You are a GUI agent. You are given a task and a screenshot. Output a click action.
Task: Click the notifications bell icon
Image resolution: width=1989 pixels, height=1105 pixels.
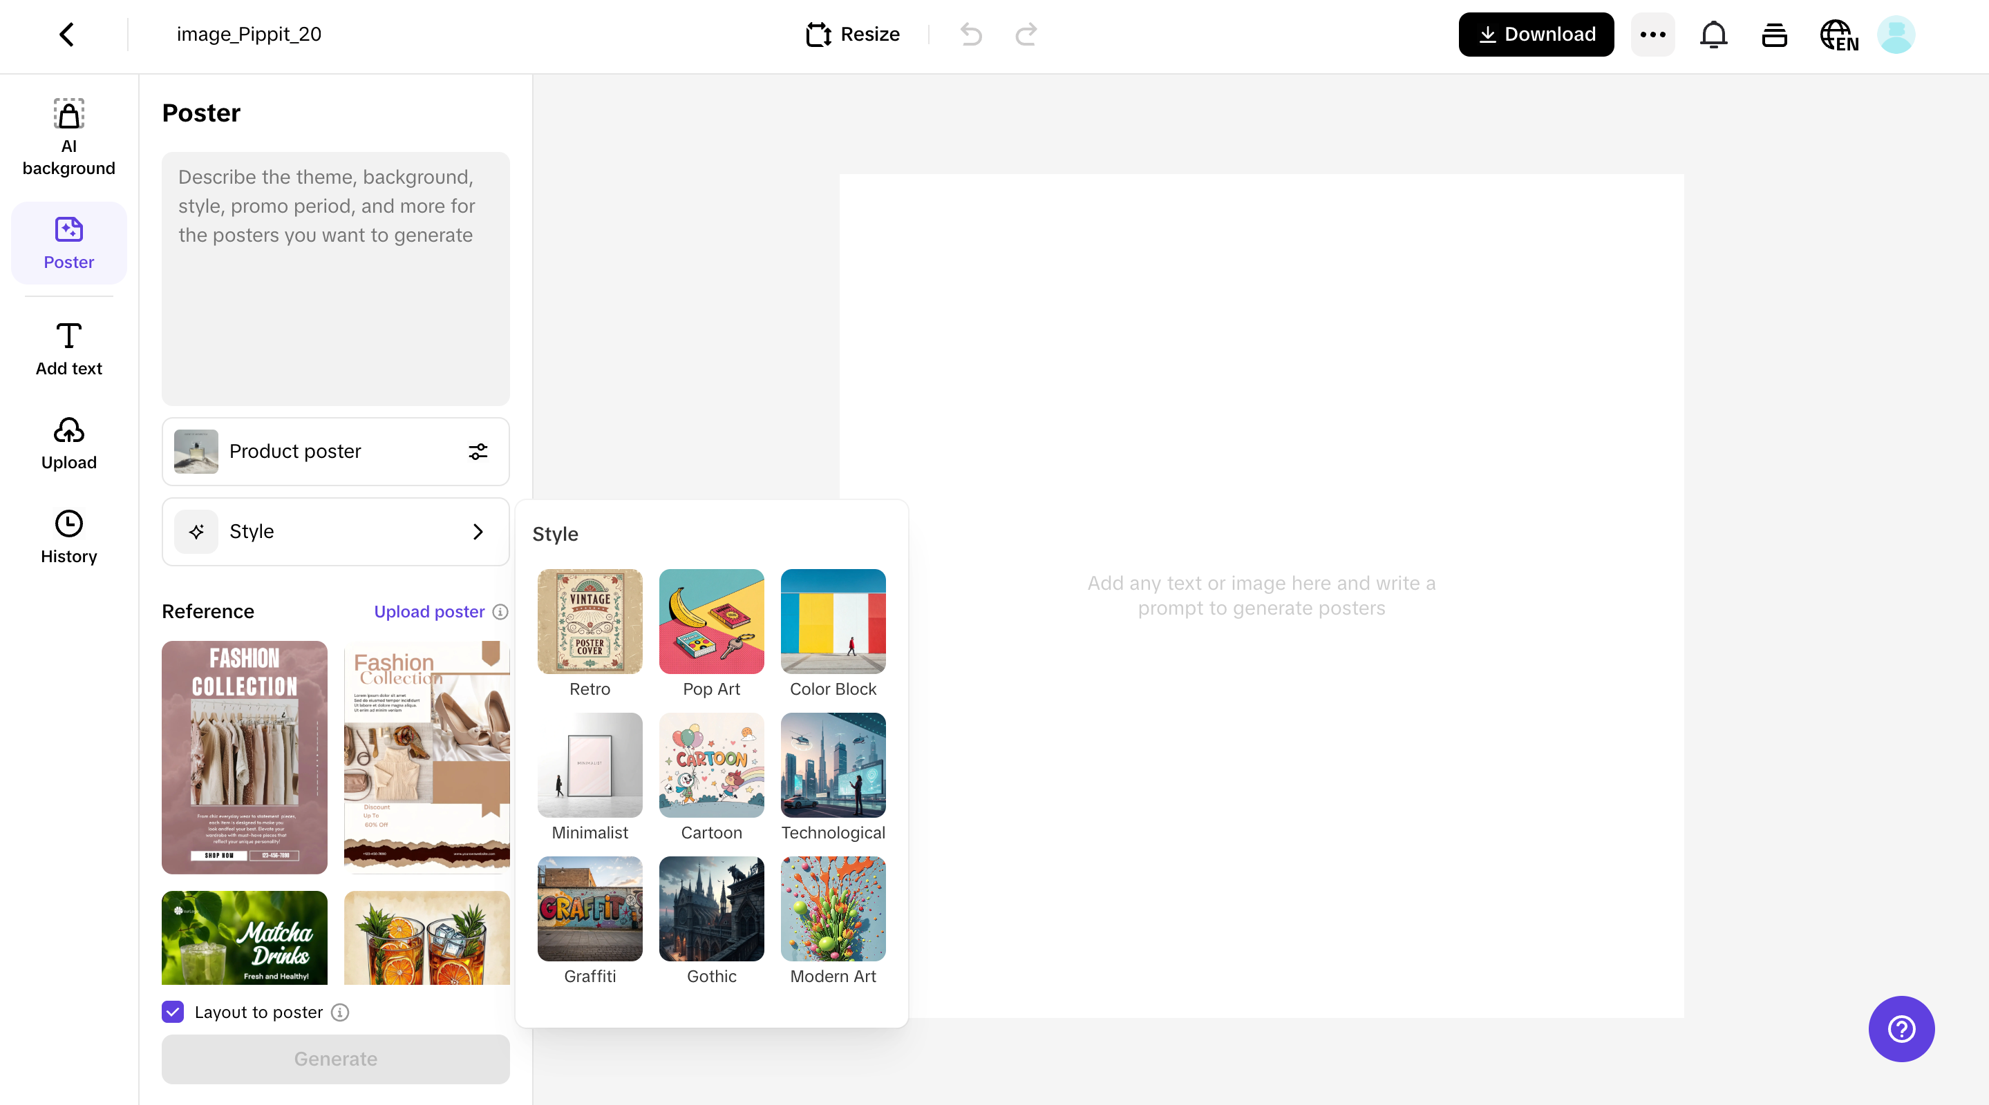point(1713,35)
